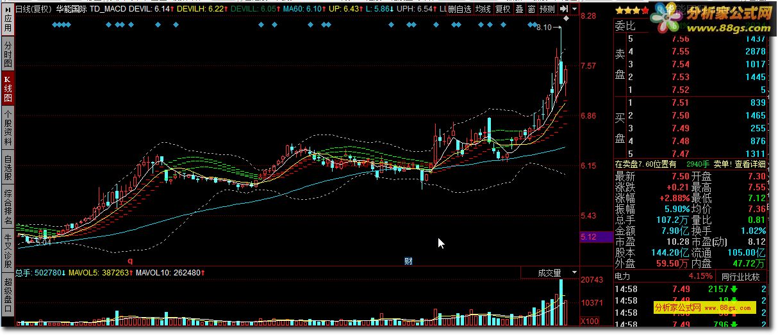Click the 叠 overlay button
Viewport: 778px width, 335px height.
tap(519, 10)
